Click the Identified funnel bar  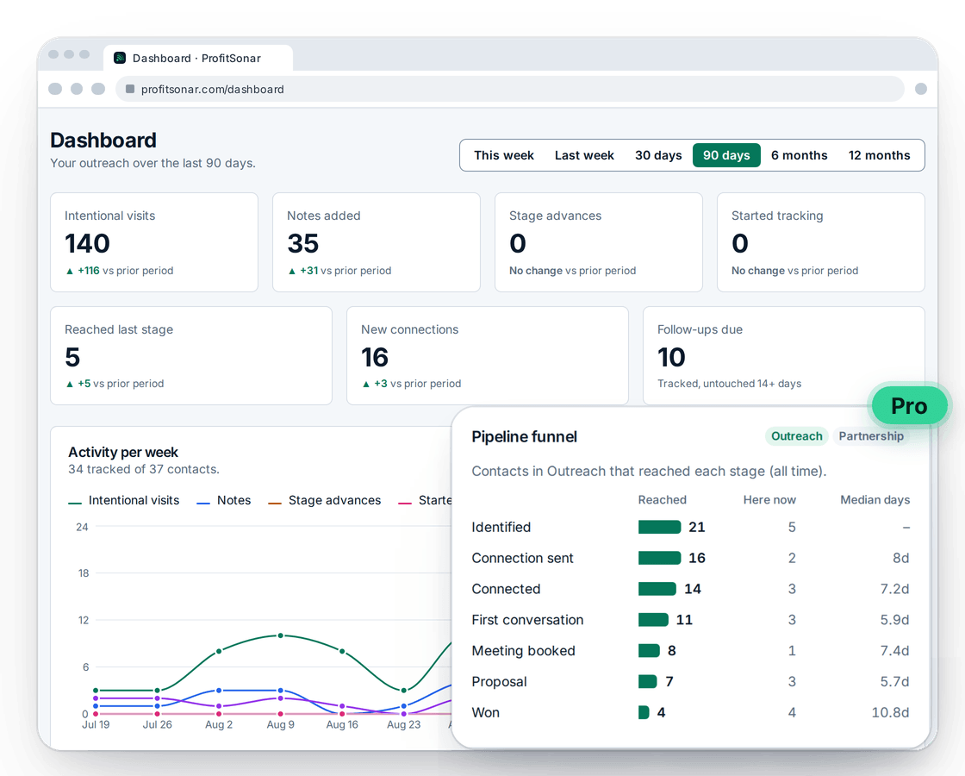(x=659, y=527)
